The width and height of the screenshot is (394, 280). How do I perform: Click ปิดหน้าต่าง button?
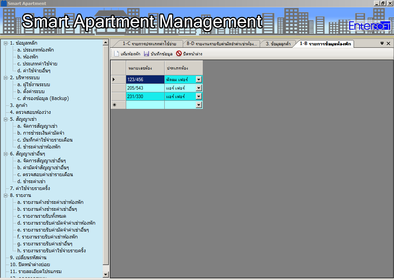pos(189,54)
